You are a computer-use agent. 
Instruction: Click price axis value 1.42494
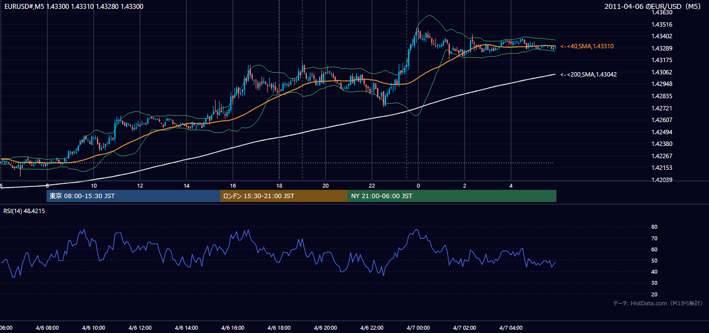[661, 132]
